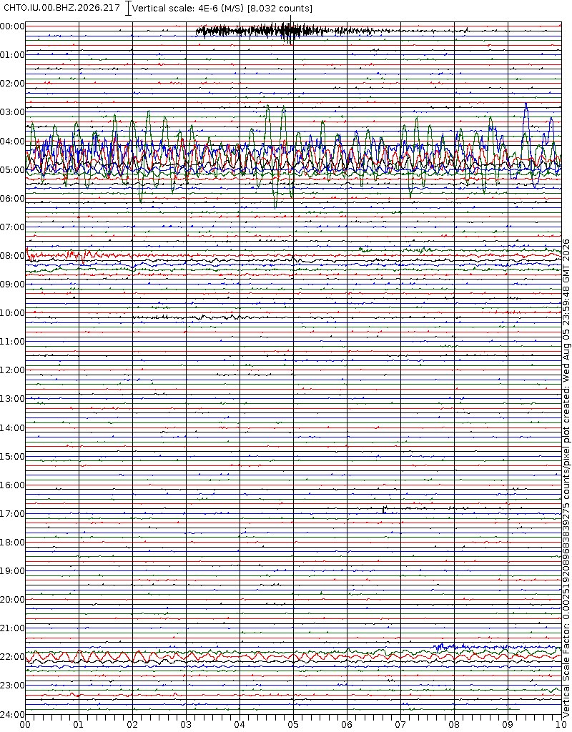Select the 00:00 hour label
This screenshot has height=732, width=572.
(x=13, y=26)
